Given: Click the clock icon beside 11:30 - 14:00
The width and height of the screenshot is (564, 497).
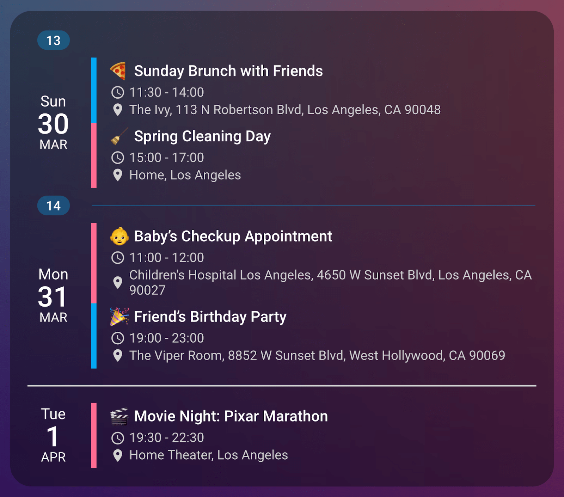Looking at the screenshot, I should 118,92.
